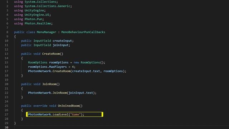Click line number 8 in the gutter
The width and height of the screenshot is (229, 129).
(7, 32)
